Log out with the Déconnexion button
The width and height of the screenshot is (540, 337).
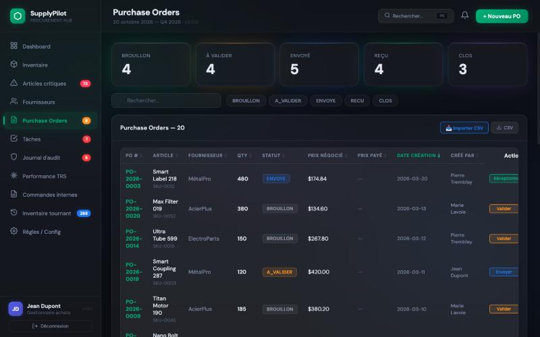50,326
